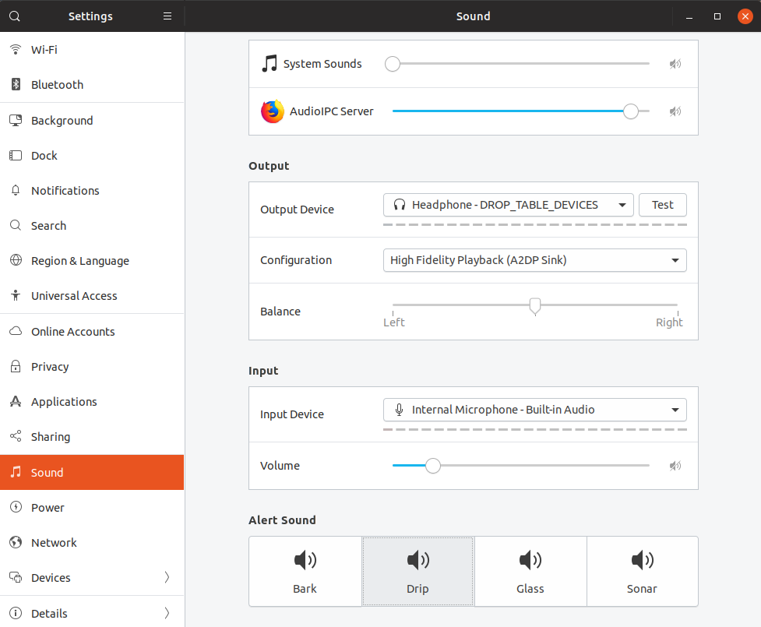Viewport: 761px width, 627px height.
Task: Click the Applications icon in sidebar
Action: click(x=16, y=401)
